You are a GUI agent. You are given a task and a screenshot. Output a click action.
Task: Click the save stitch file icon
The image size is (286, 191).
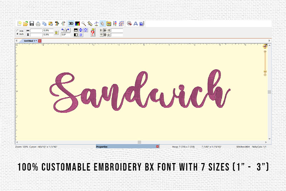[x=142, y=23]
